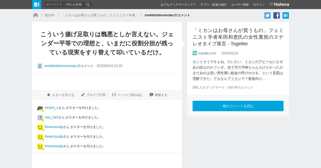
Task: Bookmark with the blue B! share icon
Action: coord(286,15)
